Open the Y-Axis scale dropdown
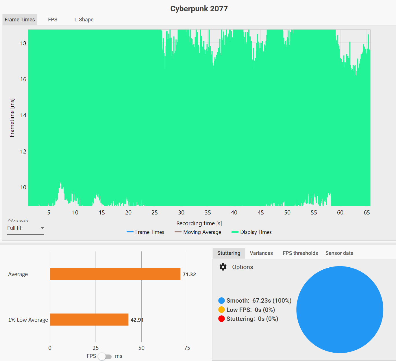Screen dimensions: 396x361 (x=25, y=228)
